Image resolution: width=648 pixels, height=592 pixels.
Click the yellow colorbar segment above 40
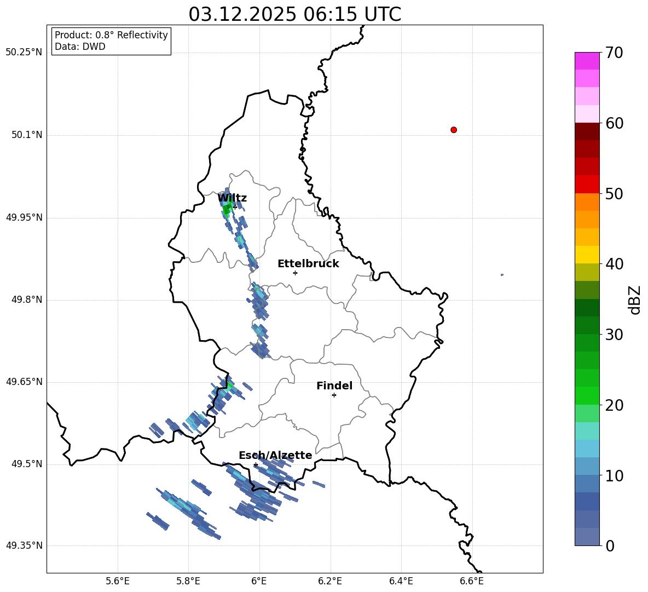pos(587,255)
